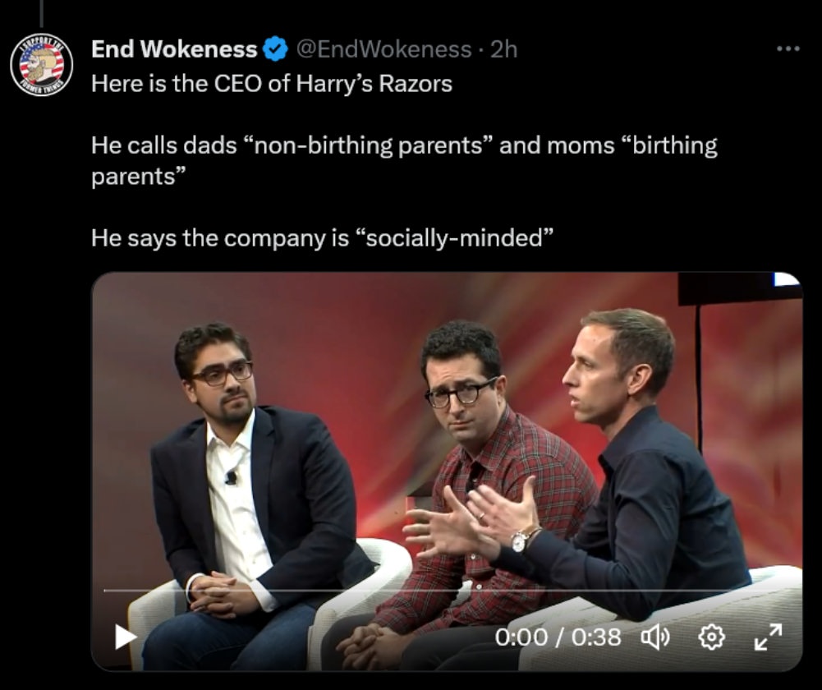Click the "socially-minded" tweet text line

coord(322,238)
